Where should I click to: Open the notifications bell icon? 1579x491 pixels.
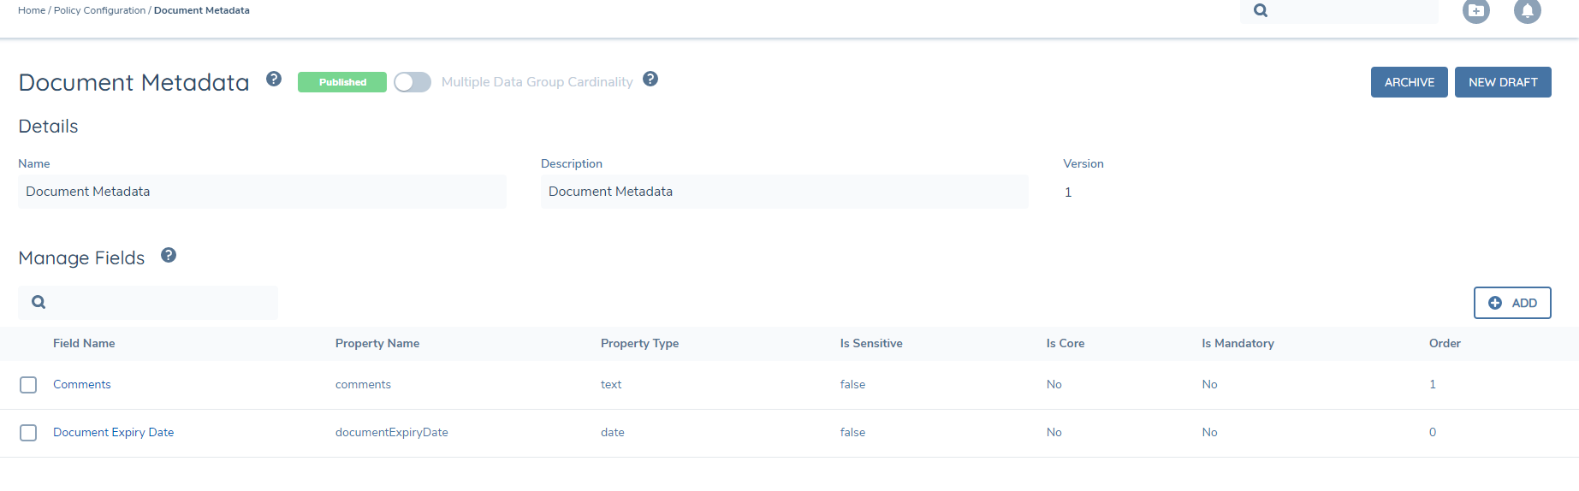1527,11
